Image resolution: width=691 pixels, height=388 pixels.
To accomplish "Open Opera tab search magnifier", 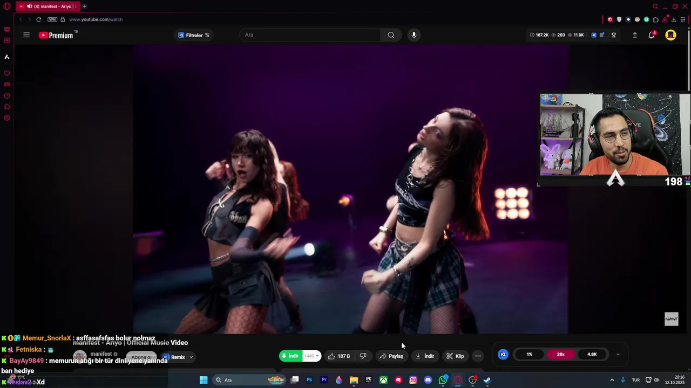I will (655, 6).
